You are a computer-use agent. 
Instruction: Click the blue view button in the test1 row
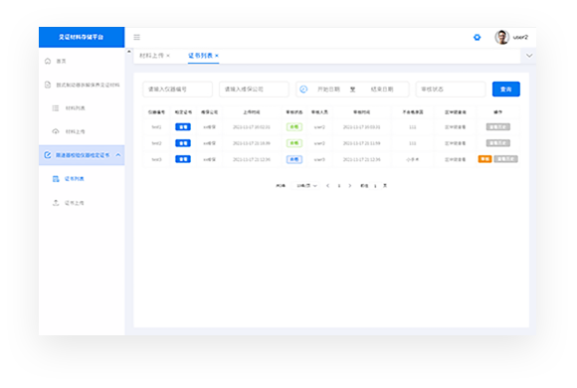coord(183,127)
